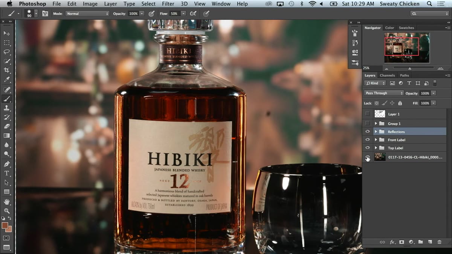
Task: Expand the Group 1 folder
Action: (376, 123)
